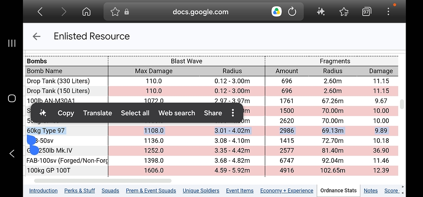Select fragment damage 36.90
The image size is (423, 197).
pos(381,150)
